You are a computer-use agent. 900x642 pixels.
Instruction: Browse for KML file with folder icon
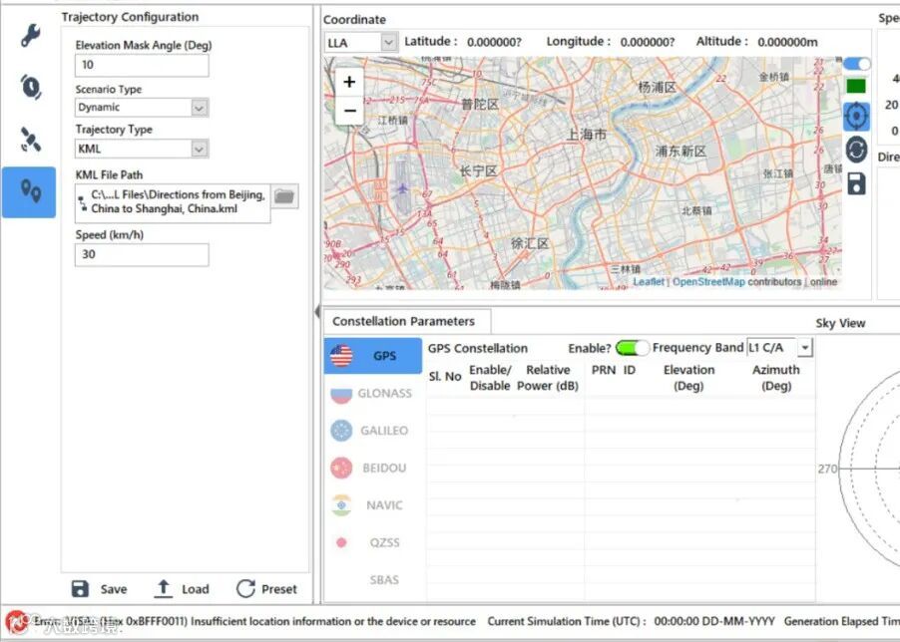284,196
